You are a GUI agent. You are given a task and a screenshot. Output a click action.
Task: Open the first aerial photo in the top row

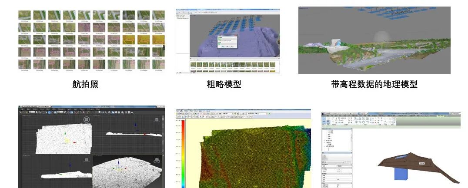click(24, 15)
